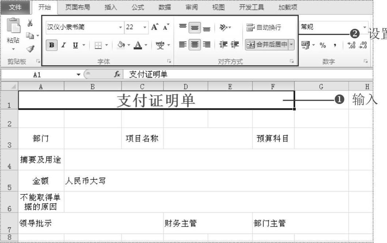Image resolution: width=387 pixels, height=243 pixels.
Task: Decrease font size with the small A icon
Action: click(166, 27)
